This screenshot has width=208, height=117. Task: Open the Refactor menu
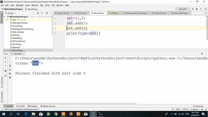(x=35, y=5)
